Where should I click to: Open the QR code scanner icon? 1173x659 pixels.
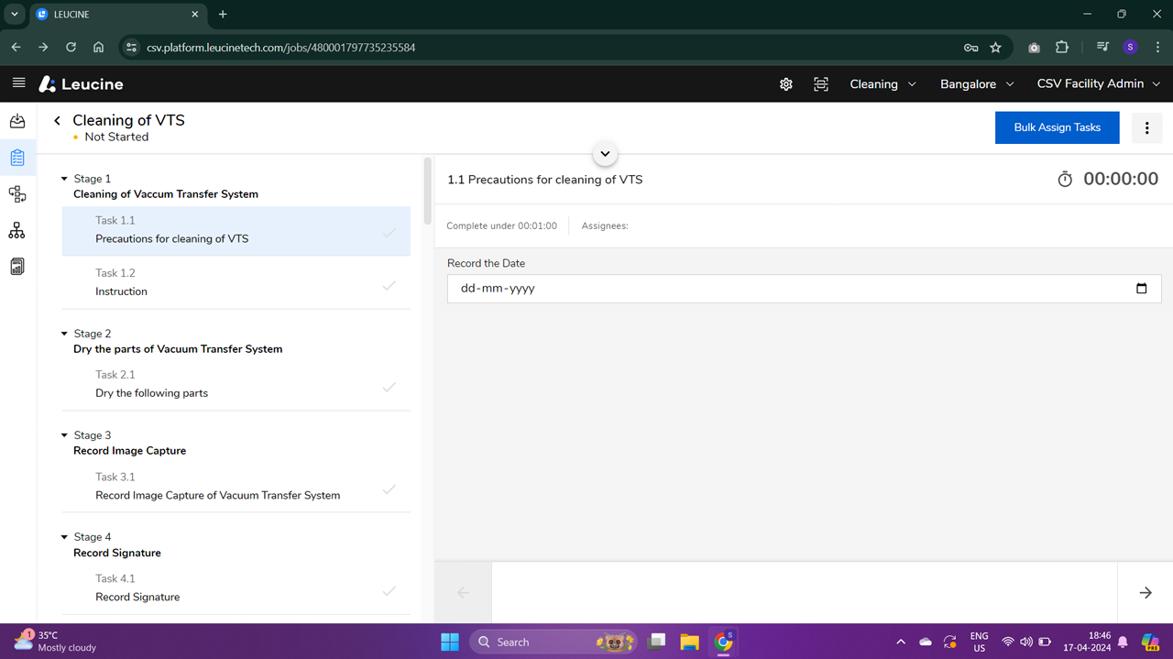821,84
